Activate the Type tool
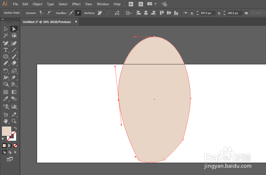The image size is (266, 175). 6,50
